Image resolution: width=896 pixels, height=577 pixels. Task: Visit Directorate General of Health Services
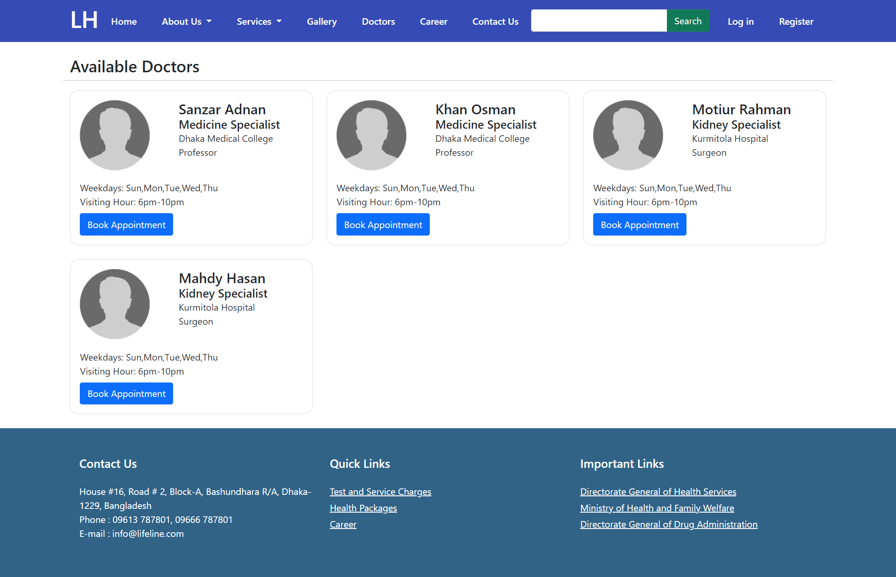(658, 492)
